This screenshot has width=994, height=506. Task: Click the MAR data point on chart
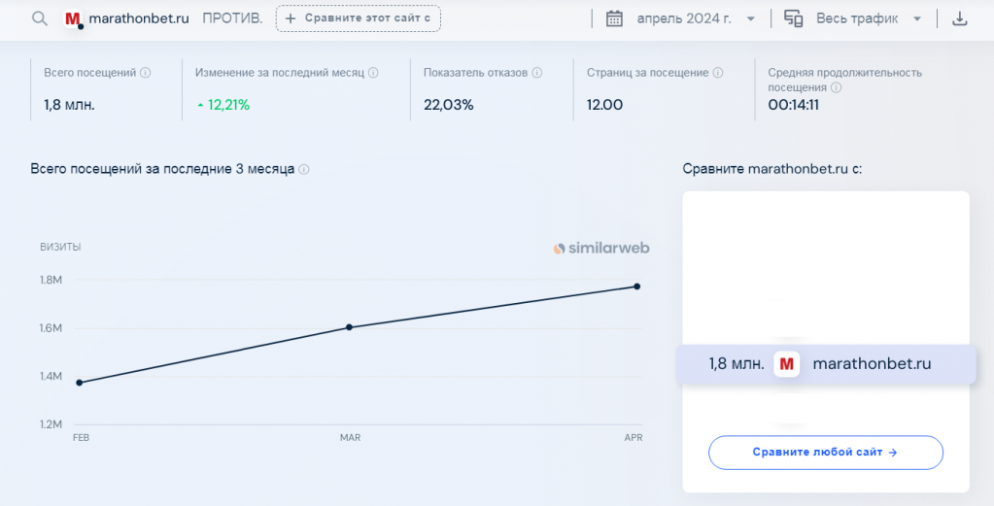(x=349, y=327)
